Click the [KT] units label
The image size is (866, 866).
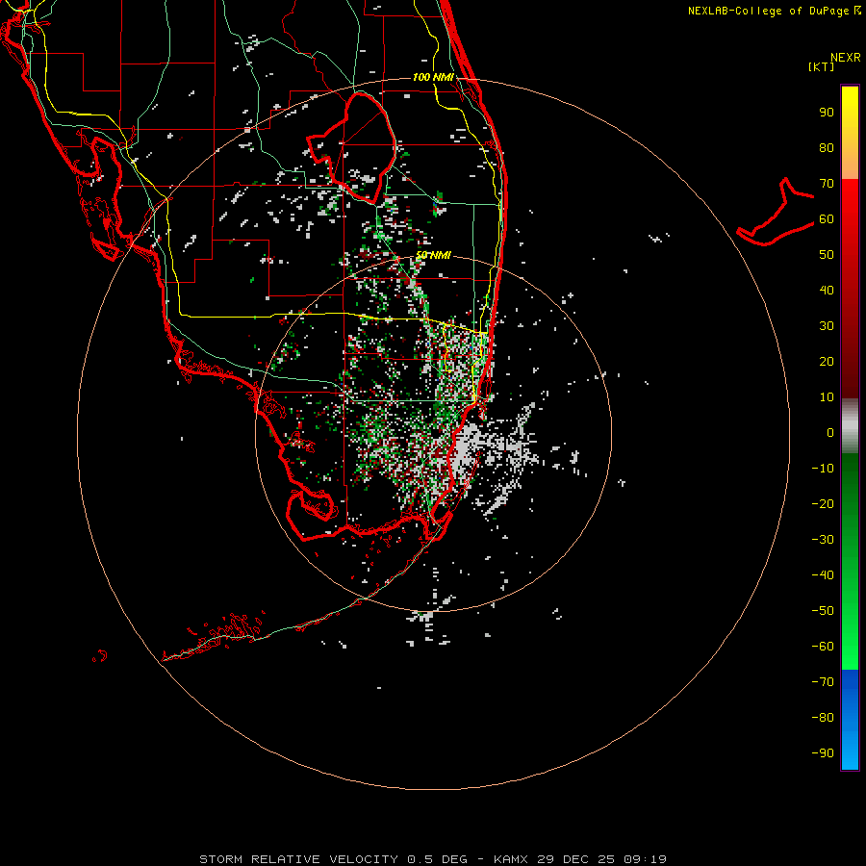[x=822, y=66]
